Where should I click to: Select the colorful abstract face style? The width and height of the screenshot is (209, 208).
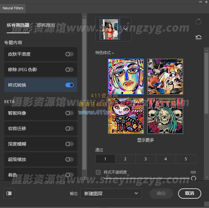(x=126, y=77)
